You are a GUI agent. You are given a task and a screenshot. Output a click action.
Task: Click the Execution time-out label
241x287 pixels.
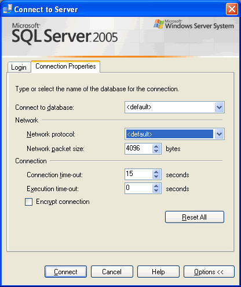[53, 189]
